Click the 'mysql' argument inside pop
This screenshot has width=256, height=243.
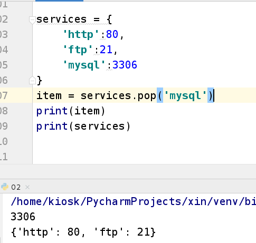[x=185, y=96]
